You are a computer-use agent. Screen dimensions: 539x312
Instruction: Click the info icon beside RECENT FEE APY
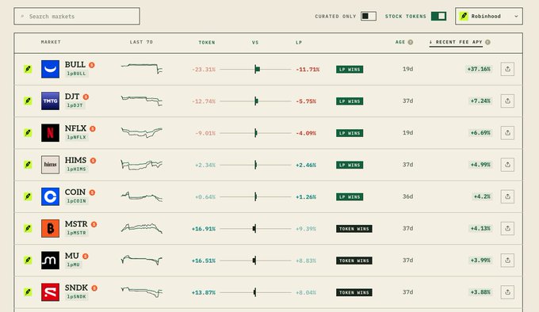pyautogui.click(x=487, y=42)
